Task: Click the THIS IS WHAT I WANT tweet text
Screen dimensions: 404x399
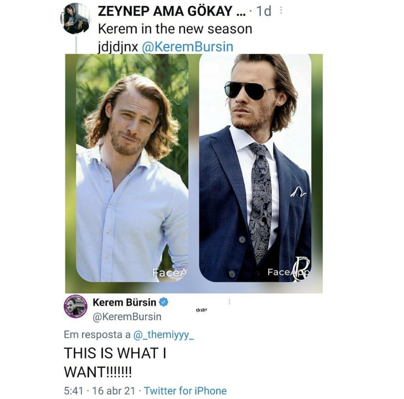Action: point(115,362)
